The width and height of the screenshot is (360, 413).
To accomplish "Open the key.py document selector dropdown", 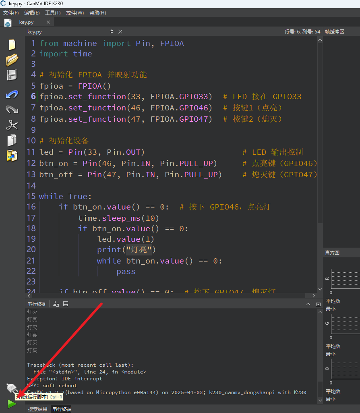I will coord(112,31).
